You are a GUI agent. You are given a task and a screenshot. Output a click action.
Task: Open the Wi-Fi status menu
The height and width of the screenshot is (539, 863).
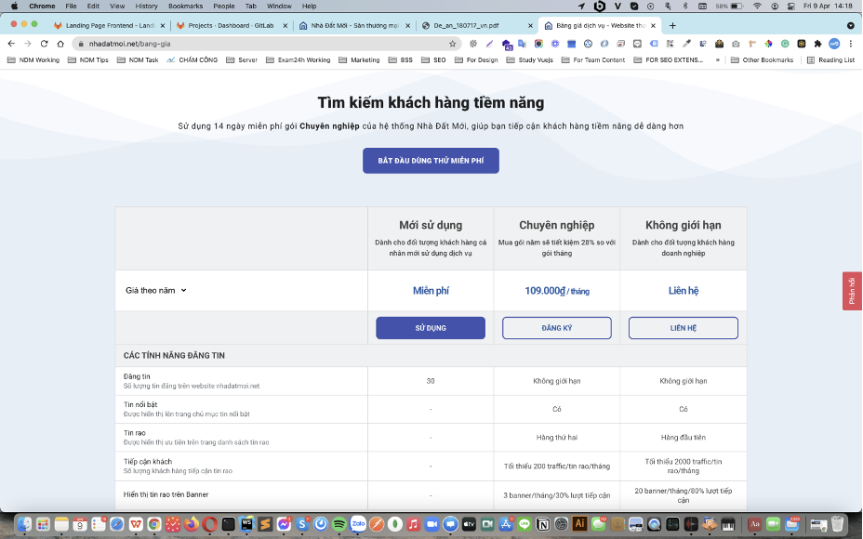coord(757,7)
